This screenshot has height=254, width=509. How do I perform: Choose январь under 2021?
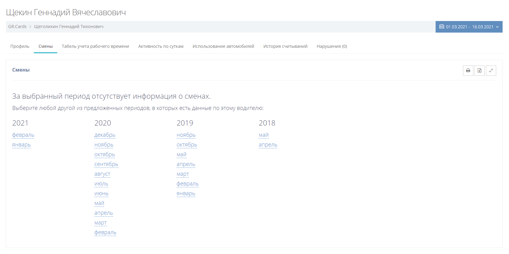click(21, 145)
